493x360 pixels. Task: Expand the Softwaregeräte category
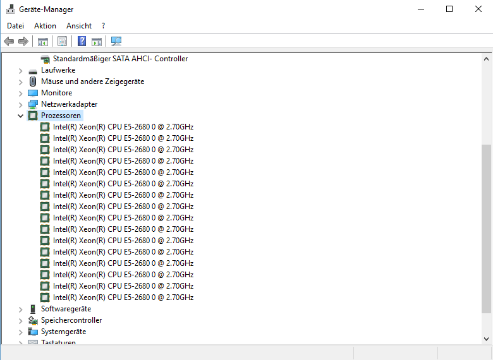(x=20, y=309)
